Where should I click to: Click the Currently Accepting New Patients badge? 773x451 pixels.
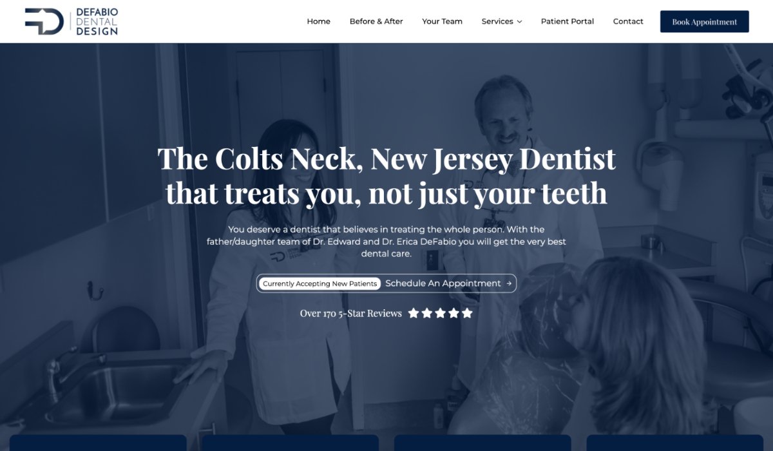(320, 283)
